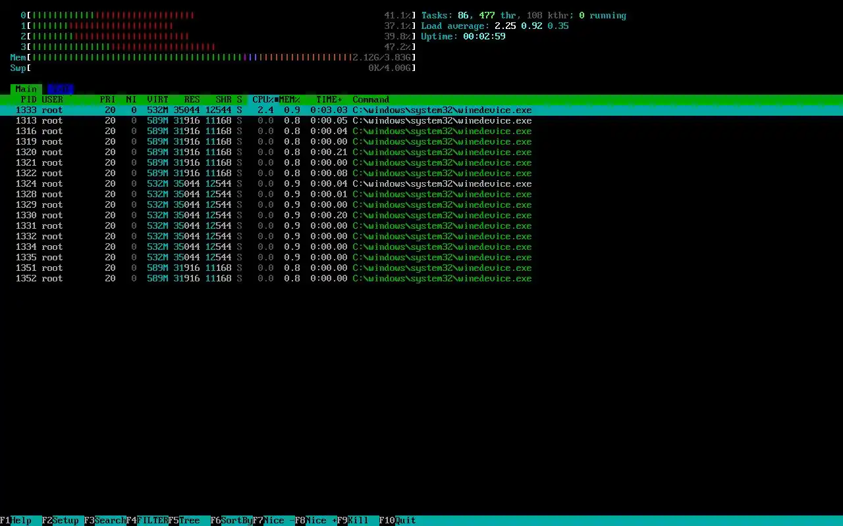Select process row PID 1334
The height and width of the screenshot is (526, 843).
click(421, 247)
